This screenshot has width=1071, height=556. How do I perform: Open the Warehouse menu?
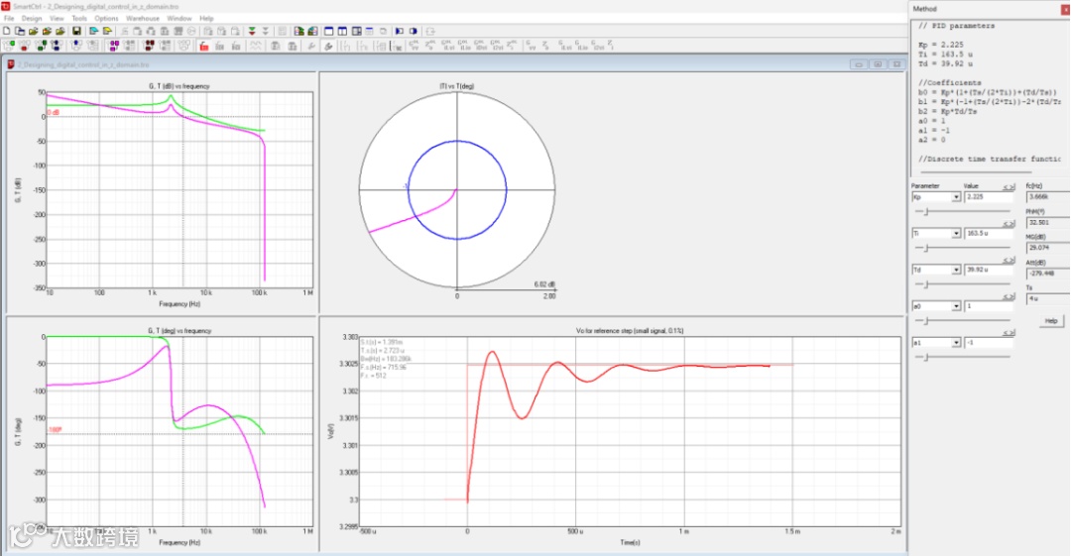tap(142, 18)
